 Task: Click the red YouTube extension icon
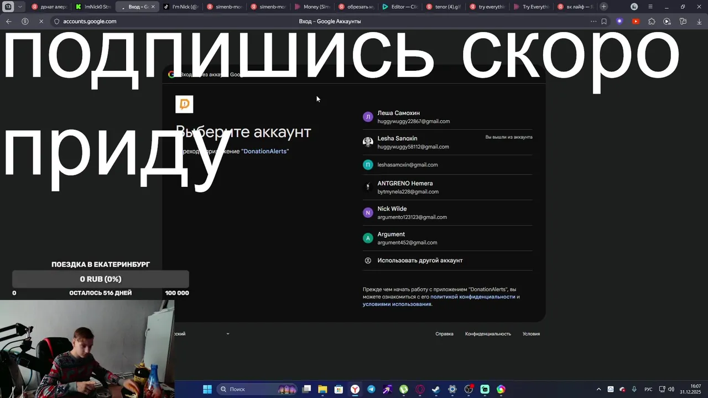[x=636, y=22]
